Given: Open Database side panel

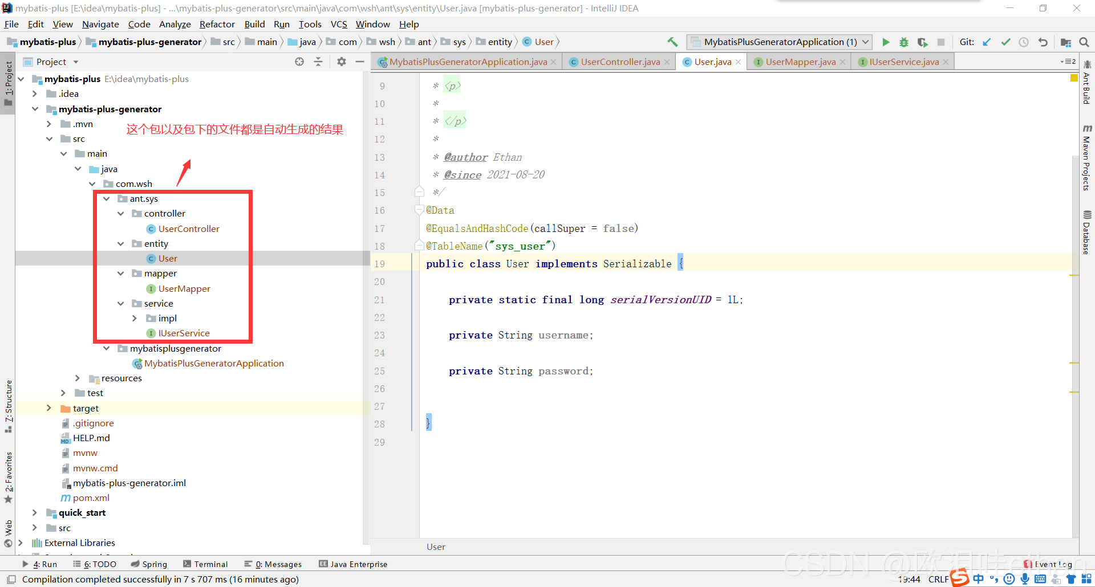Looking at the screenshot, I should point(1087,233).
